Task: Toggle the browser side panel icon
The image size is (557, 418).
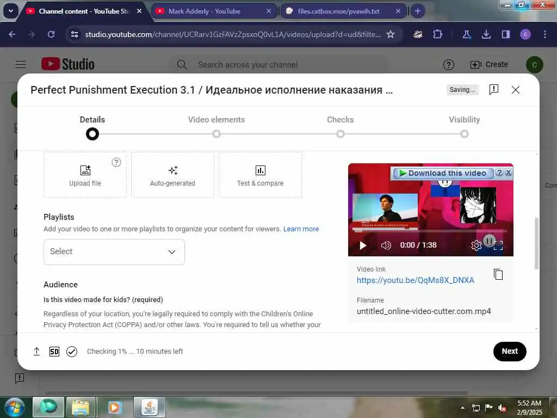Action: click(x=505, y=34)
